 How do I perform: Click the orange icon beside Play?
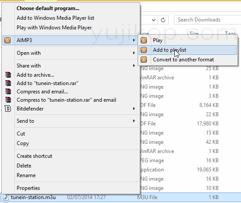(x=144, y=40)
